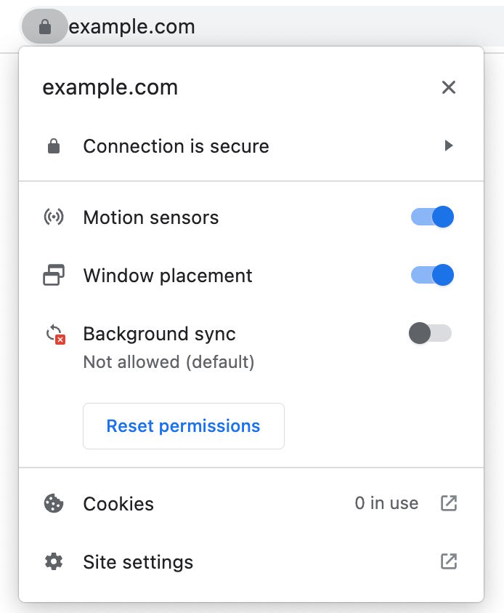
Task: Click the Site settings gear icon
Action: coord(54,561)
